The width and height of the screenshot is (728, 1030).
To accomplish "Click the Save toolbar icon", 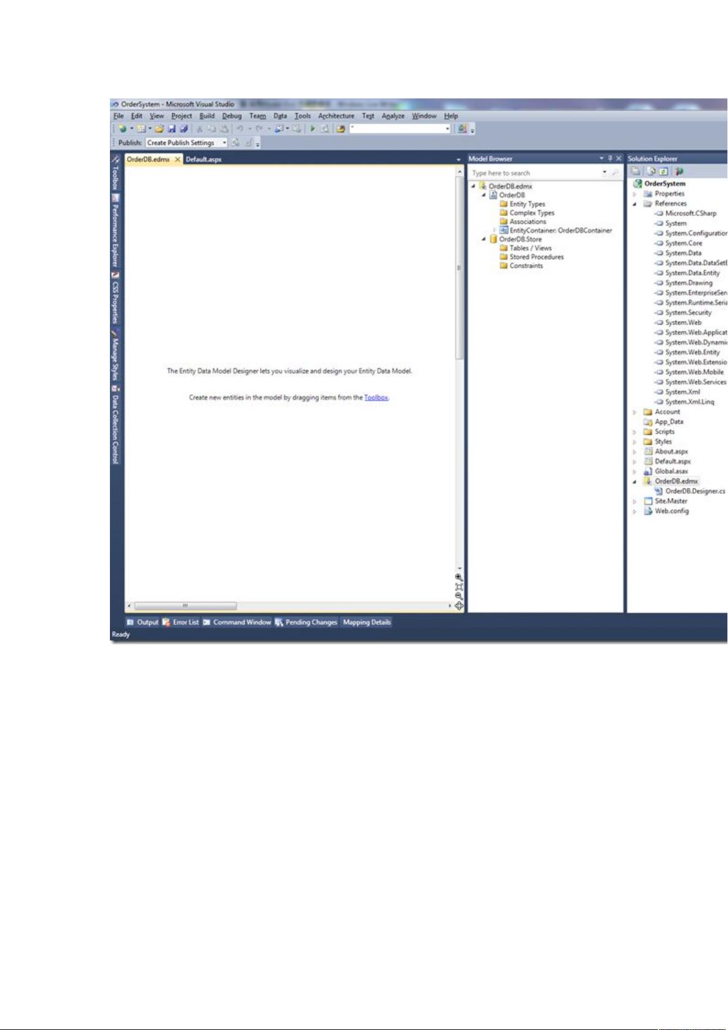I will tap(172, 128).
